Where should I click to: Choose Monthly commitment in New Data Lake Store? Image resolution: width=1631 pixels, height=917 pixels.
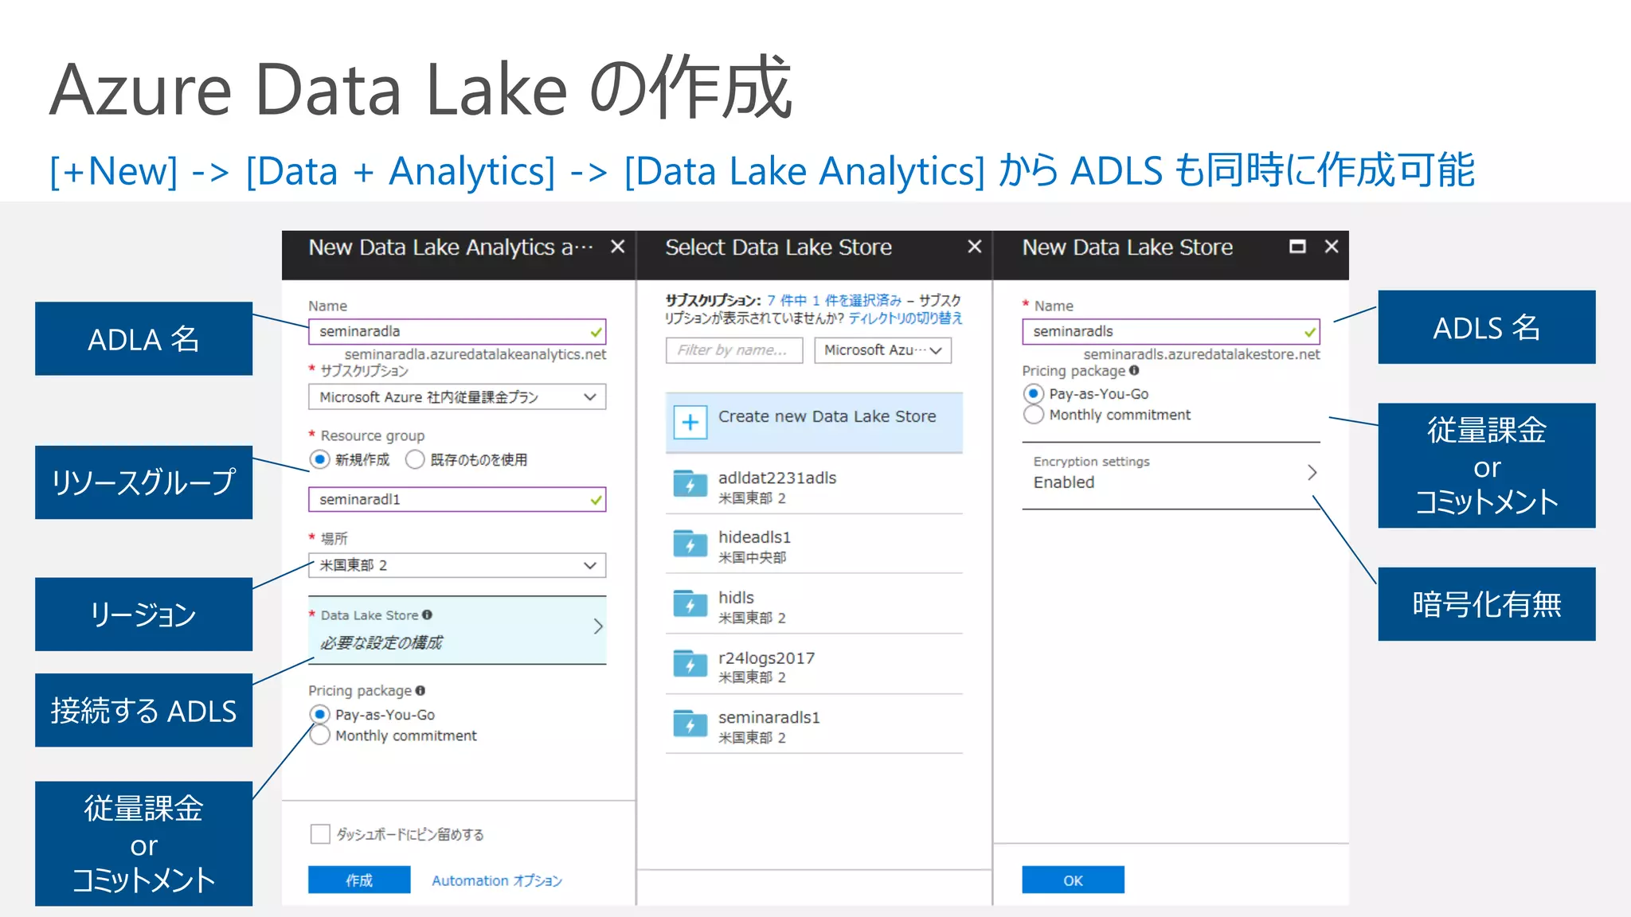1033,415
